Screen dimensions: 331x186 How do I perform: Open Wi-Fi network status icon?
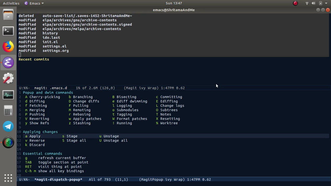(307, 3)
